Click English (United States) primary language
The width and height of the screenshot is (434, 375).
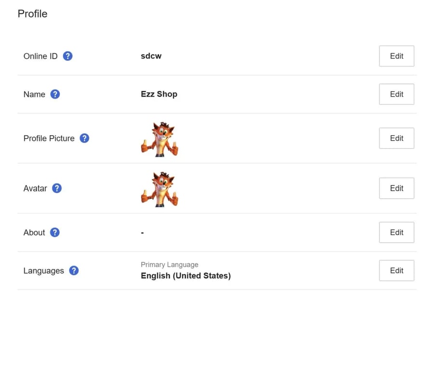pyautogui.click(x=186, y=276)
